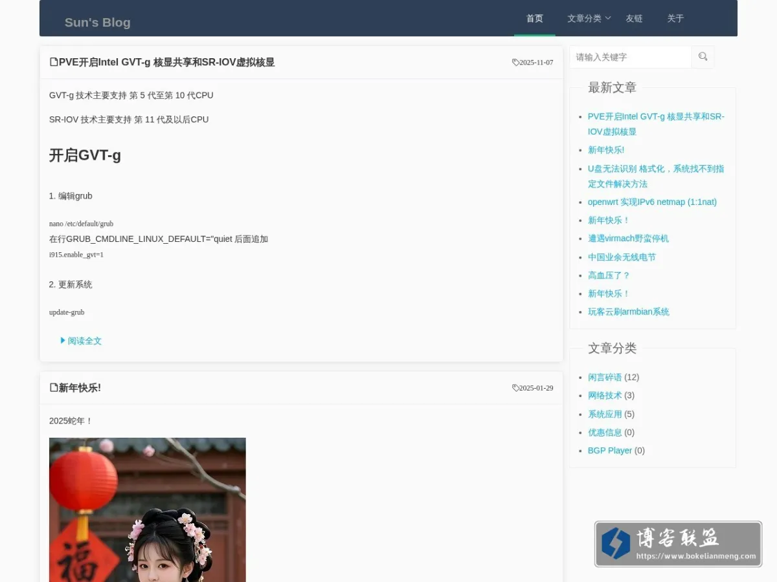Open 网络技术 category
The height and width of the screenshot is (582, 777).
click(605, 395)
